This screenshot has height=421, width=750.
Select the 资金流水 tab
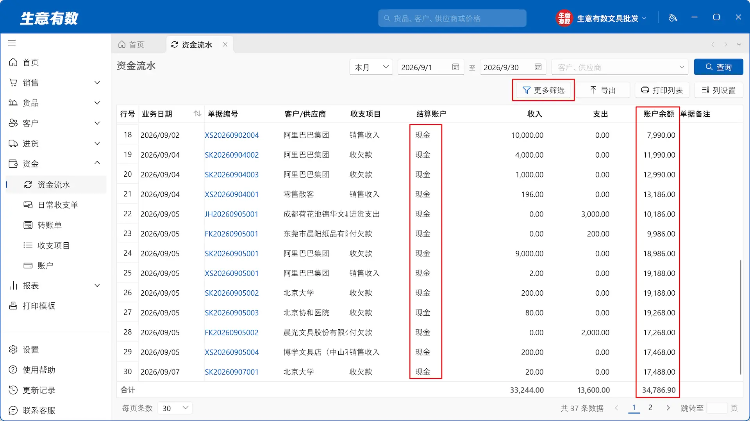197,44
